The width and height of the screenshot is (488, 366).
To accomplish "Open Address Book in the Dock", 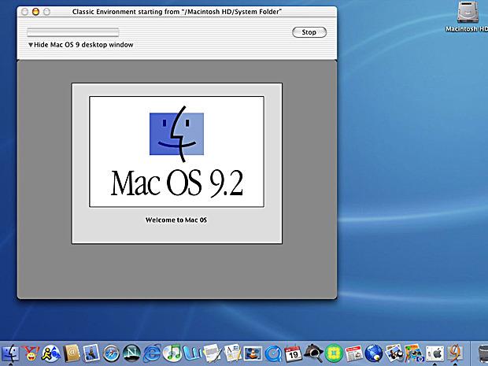I will coord(72,353).
